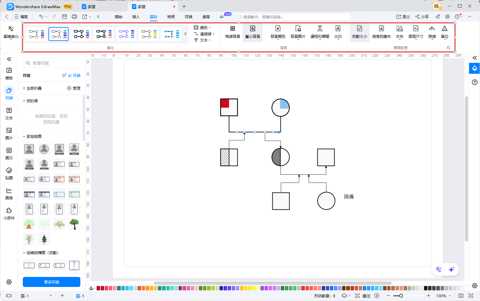Pick the first red swatch in color bar

coord(99,288)
